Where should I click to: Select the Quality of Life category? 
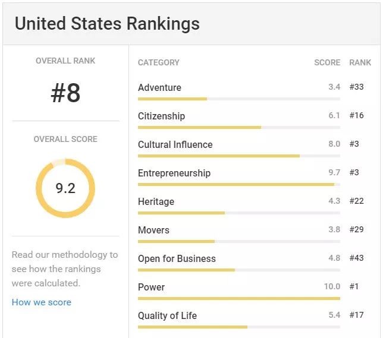tap(167, 316)
